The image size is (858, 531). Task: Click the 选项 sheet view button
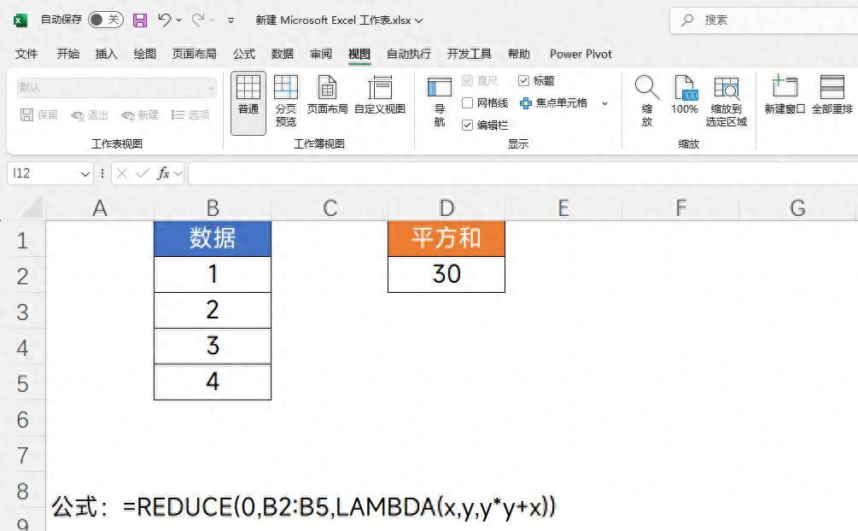coord(190,115)
